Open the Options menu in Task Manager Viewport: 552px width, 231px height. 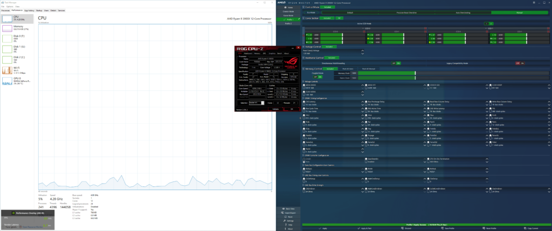(x=9, y=6)
